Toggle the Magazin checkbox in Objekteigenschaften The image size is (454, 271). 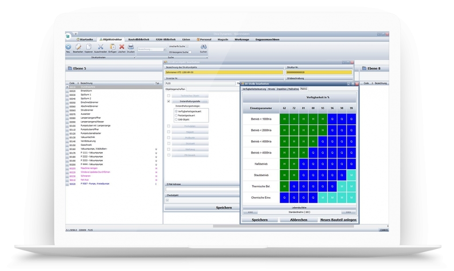[x=168, y=132]
